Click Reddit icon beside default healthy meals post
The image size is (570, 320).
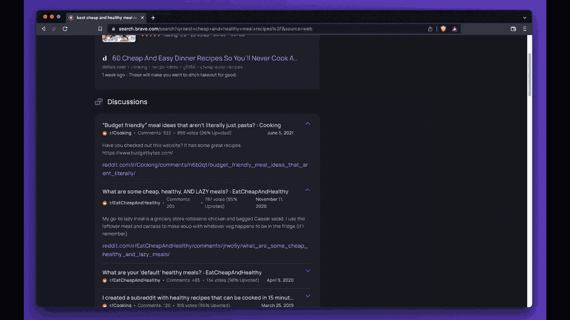(x=105, y=280)
